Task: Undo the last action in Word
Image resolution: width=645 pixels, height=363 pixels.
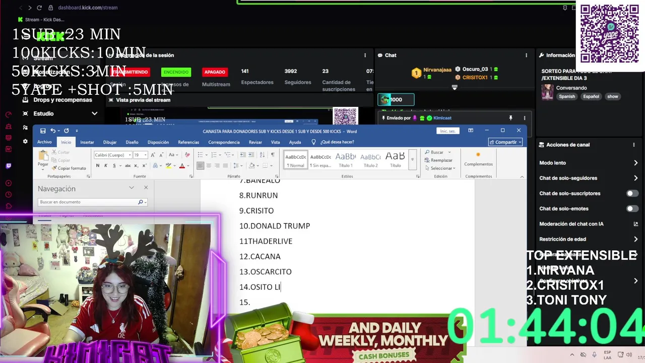Action: coord(53,131)
